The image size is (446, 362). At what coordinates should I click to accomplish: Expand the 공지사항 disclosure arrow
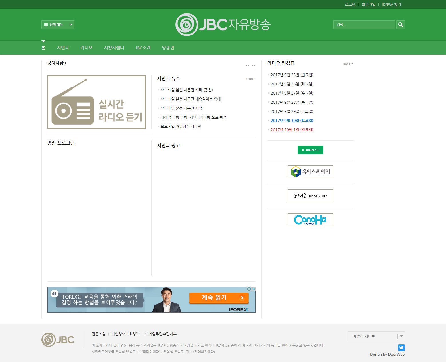[x=66, y=63]
